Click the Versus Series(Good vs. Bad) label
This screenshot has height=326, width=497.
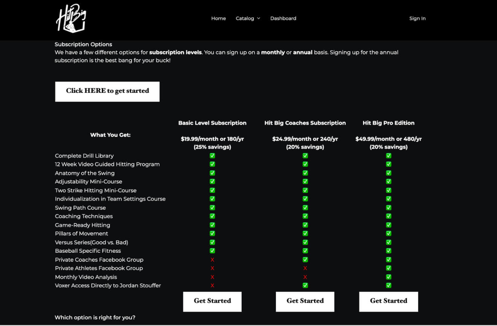(x=91, y=242)
